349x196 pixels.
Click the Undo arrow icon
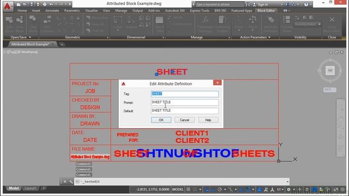coord(51,4)
